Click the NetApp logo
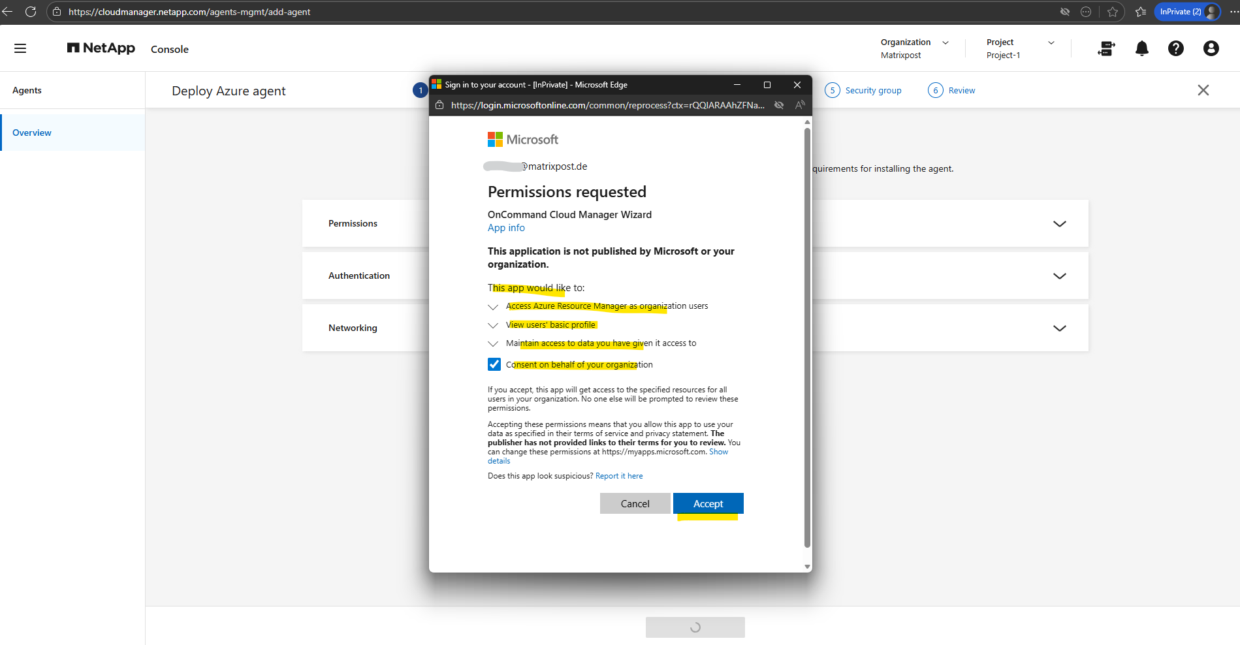 [101, 48]
